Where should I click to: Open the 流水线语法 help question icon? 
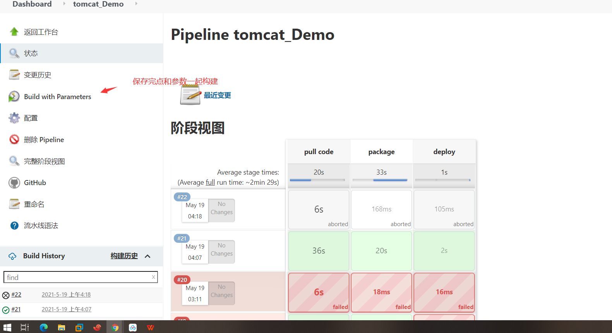14,226
